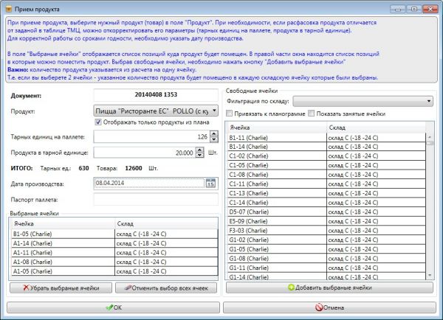
Task: Click the green checkmark on the OK button
Action: click(109, 307)
